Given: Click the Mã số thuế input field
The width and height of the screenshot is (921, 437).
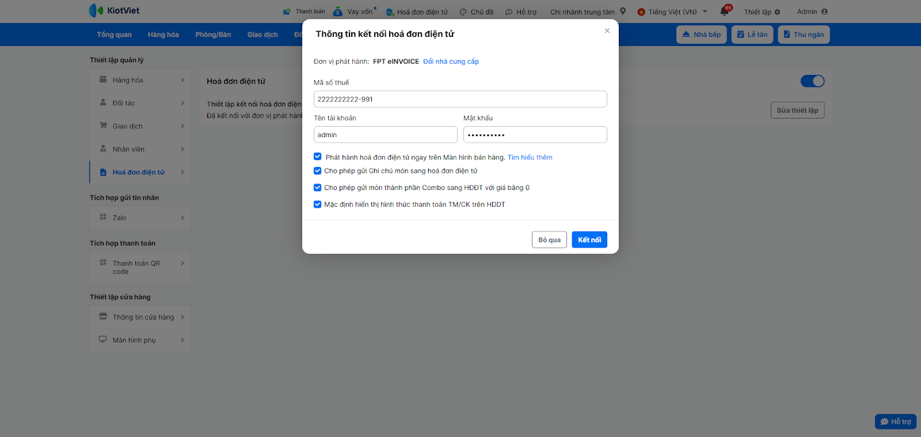Looking at the screenshot, I should (460, 99).
